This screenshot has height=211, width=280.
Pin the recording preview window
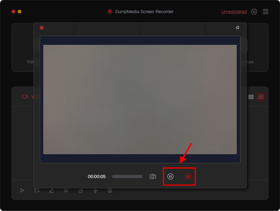point(238,28)
